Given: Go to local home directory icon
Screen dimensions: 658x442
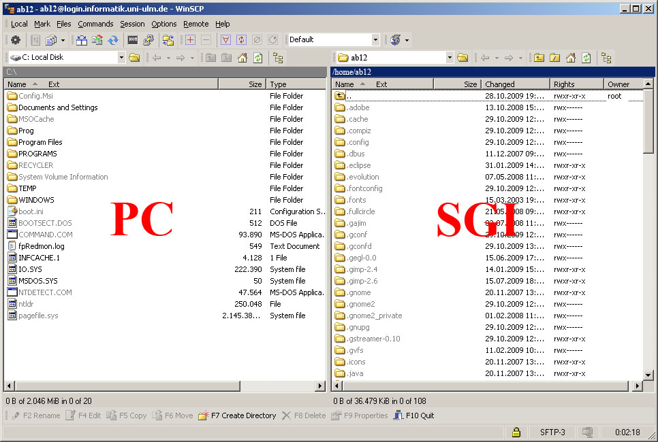Looking at the screenshot, I should pos(242,57).
